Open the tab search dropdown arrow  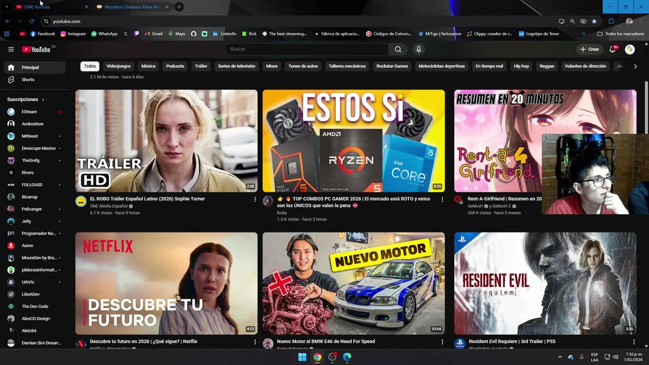(x=7, y=7)
